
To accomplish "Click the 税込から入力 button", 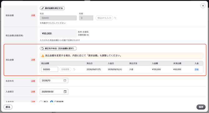I will pos(104,18).
